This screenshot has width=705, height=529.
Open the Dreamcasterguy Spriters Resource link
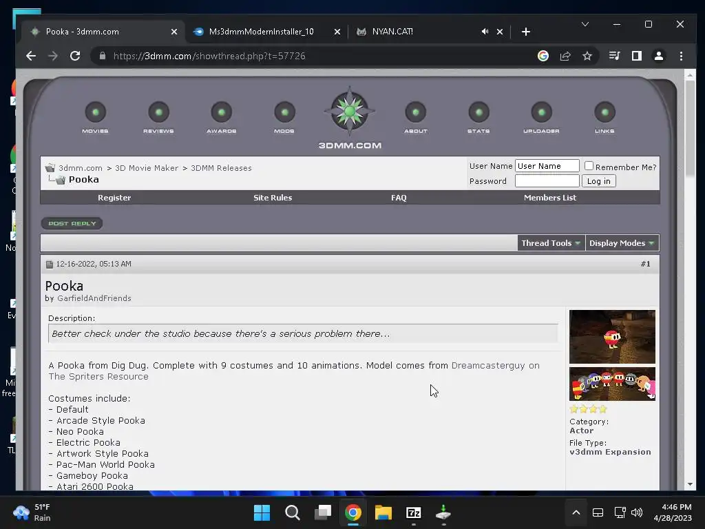coord(294,371)
